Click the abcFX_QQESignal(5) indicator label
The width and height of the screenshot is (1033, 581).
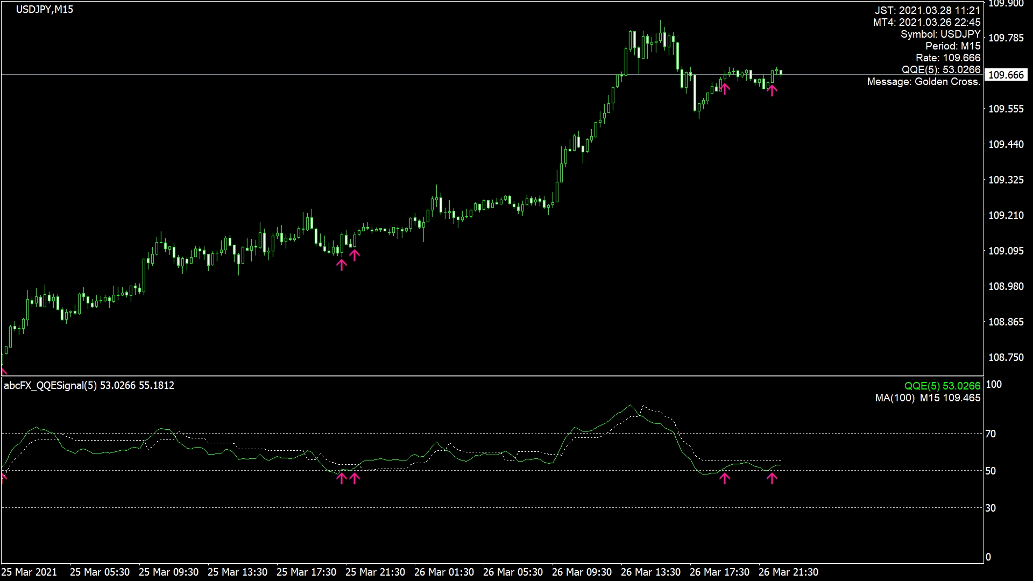click(x=51, y=385)
